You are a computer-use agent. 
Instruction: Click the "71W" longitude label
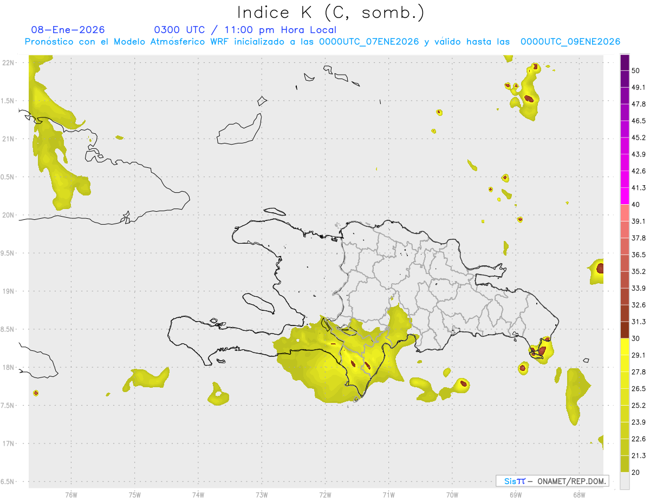pos(388,494)
